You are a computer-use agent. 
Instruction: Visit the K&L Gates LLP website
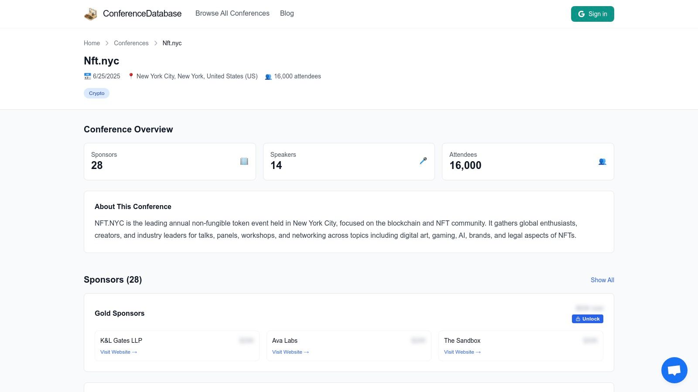pyautogui.click(x=118, y=352)
